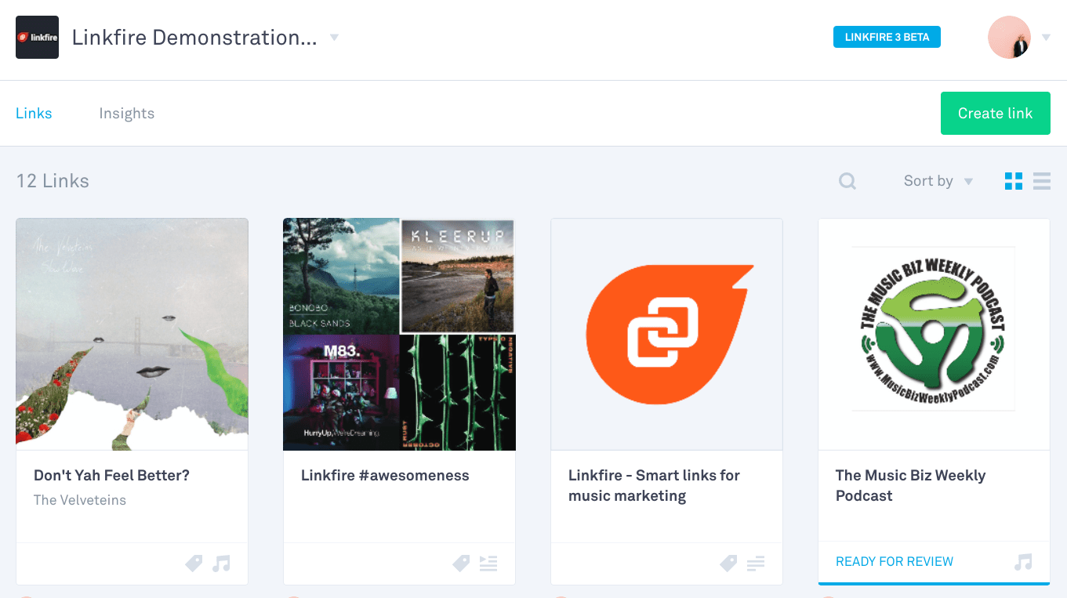Image resolution: width=1067 pixels, height=598 pixels.
Task: Switch to grid view
Action: coord(1014,181)
